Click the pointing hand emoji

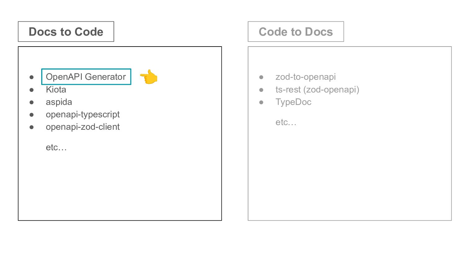149,77
